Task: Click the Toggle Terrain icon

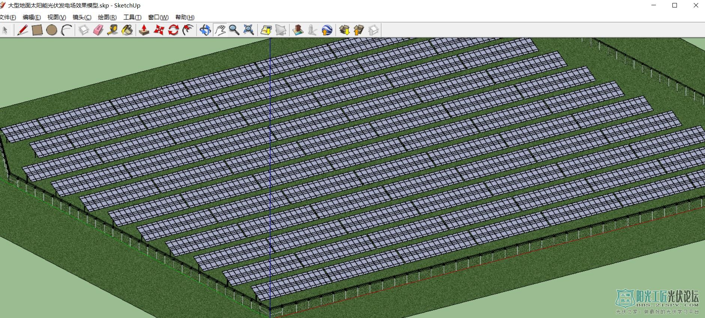Action: (281, 30)
